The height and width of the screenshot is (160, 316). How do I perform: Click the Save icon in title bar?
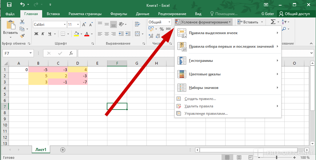tap(9, 5)
